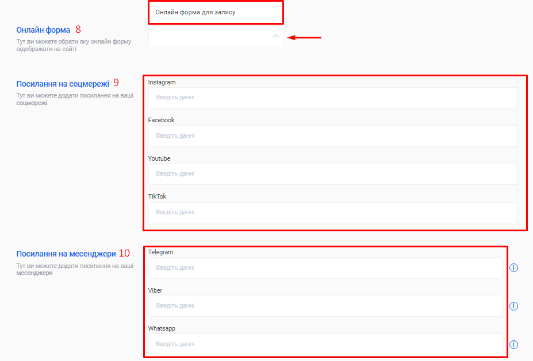This screenshot has width=533, height=361.
Task: Focus the Telegram link input field
Action: pyautogui.click(x=325, y=268)
